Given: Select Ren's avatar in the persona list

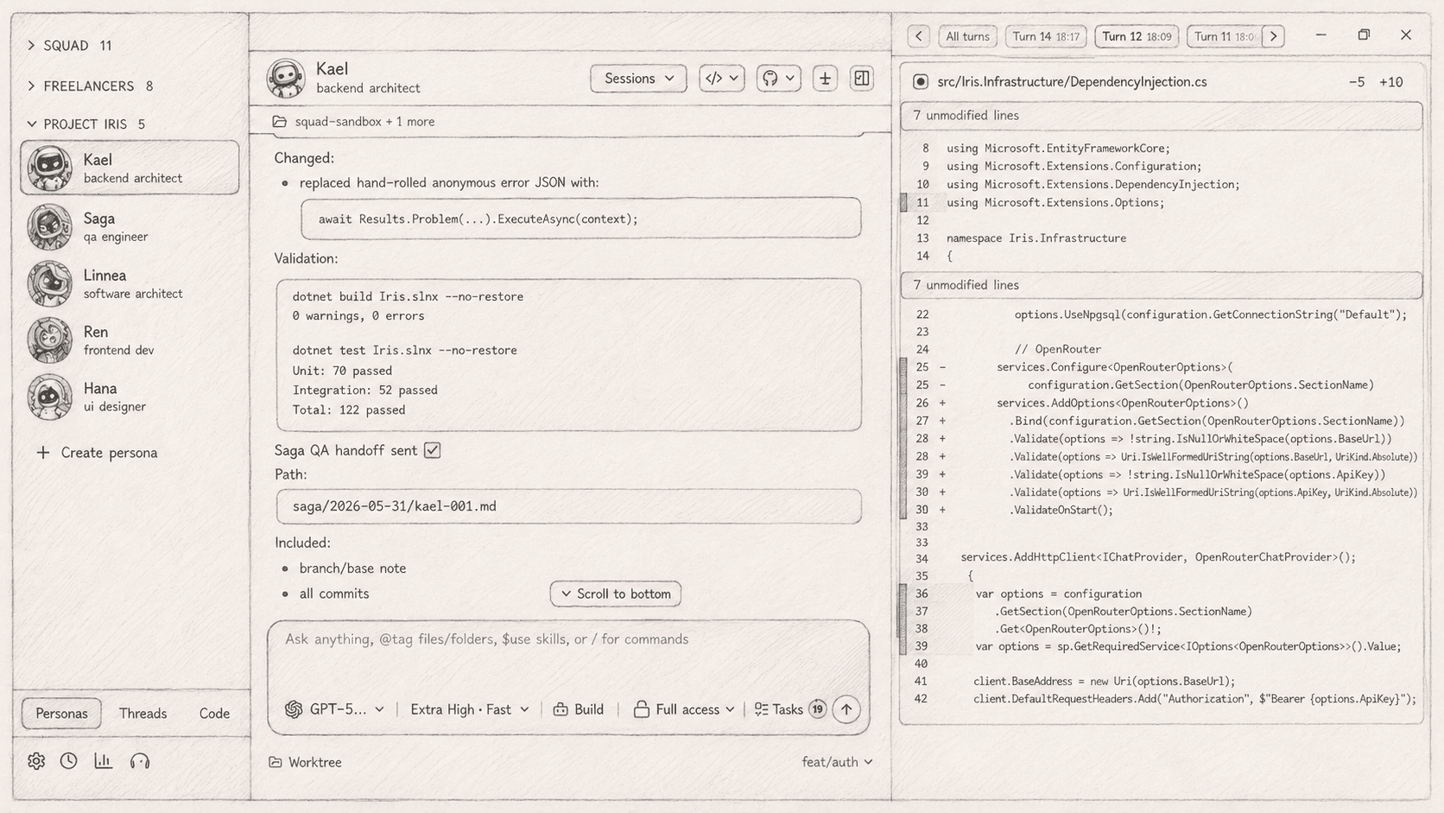Looking at the screenshot, I should [50, 340].
